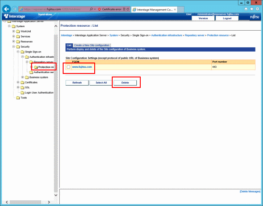
Task: Select the Single Sign-on folder icon
Action: pos(22,52)
